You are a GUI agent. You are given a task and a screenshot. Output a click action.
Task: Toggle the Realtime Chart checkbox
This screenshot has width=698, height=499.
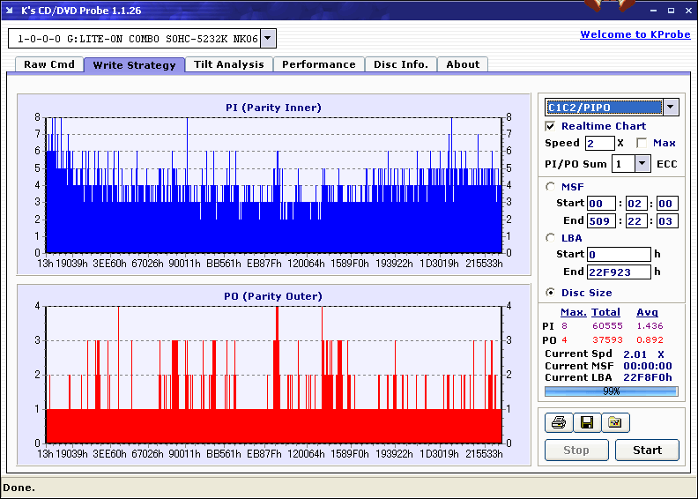551,127
